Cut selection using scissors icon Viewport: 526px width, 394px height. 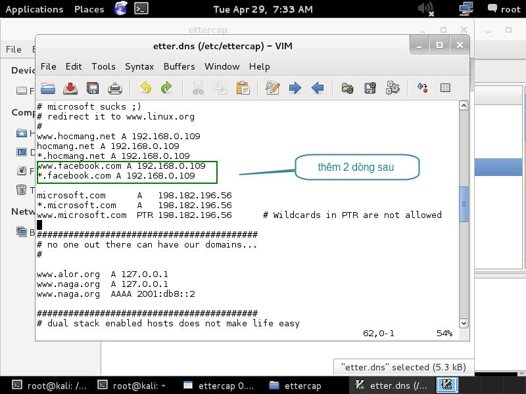point(198,89)
